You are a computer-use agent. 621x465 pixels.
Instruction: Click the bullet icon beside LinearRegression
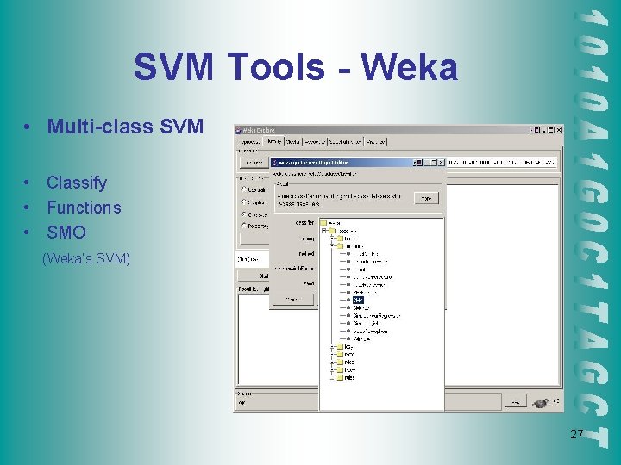point(348,262)
